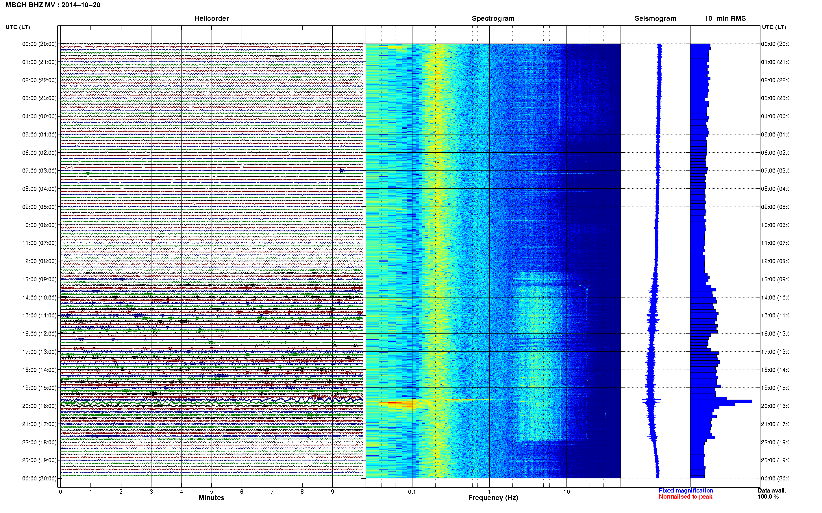
Task: Click the UTC (LT) label beside the 10-min RMS
Action: pyautogui.click(x=774, y=27)
